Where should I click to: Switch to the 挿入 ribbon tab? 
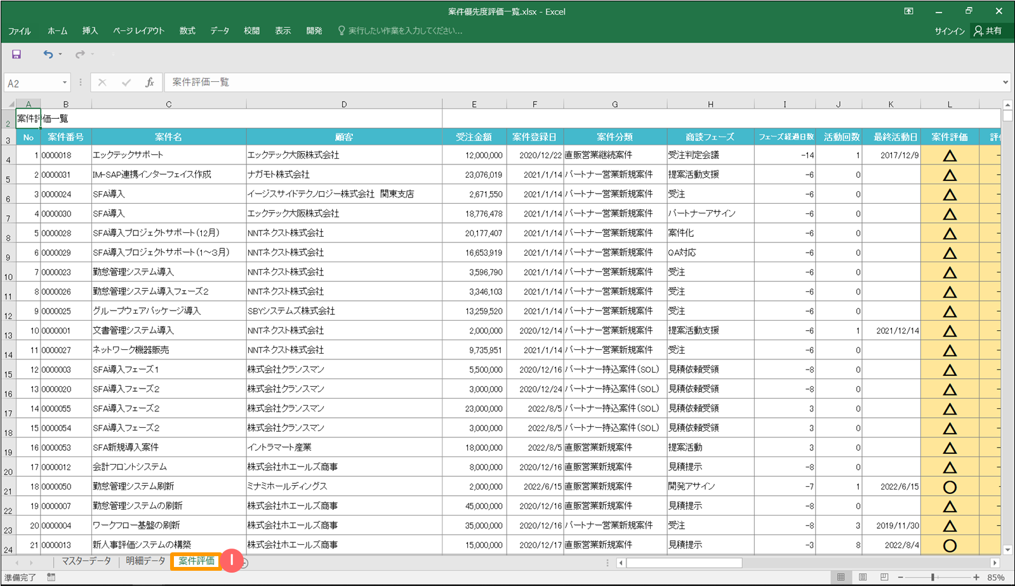tap(90, 31)
